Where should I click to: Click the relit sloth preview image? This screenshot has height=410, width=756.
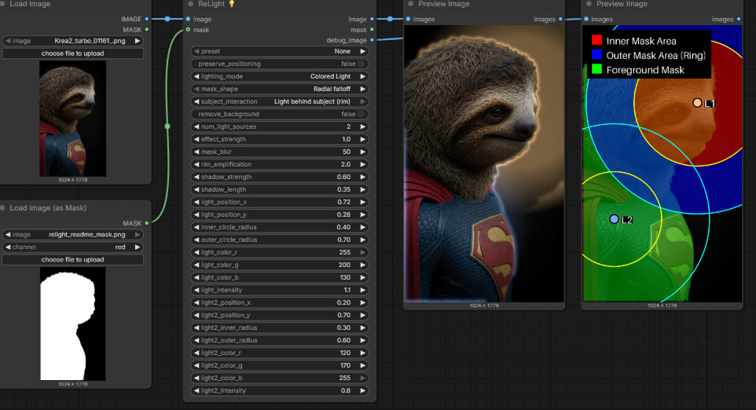(x=484, y=164)
